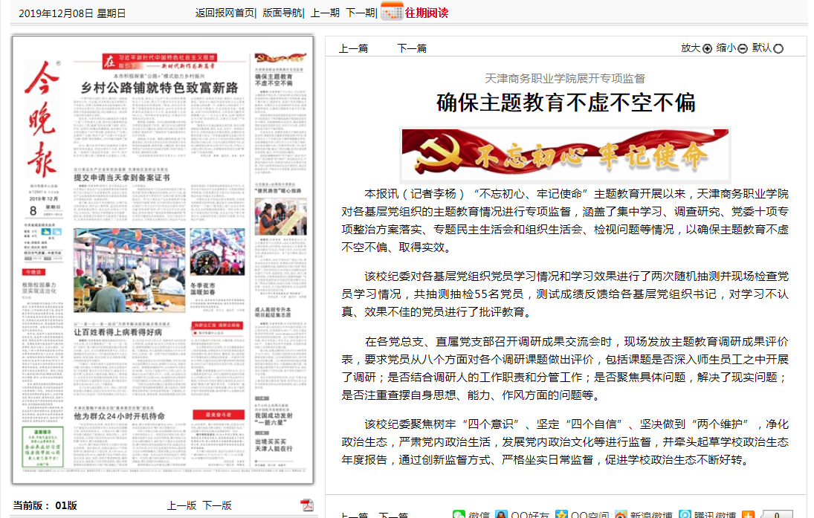Select the 缩小 font size radio button
Viewport: 814px width, 518px height.
pos(743,48)
